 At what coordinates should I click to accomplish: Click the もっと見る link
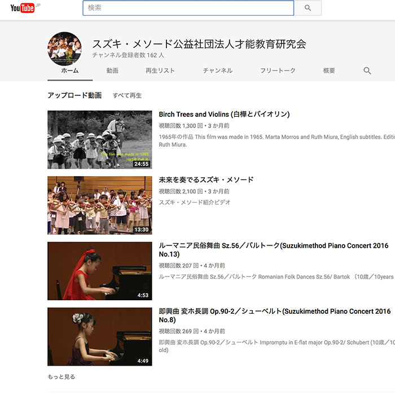click(x=62, y=376)
